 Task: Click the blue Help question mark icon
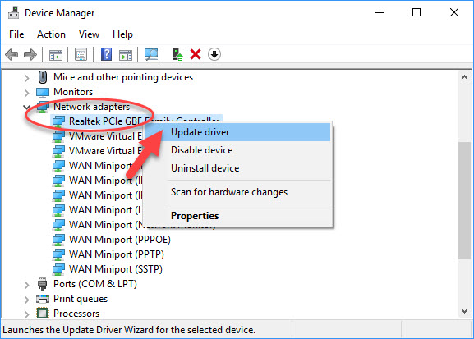click(x=106, y=55)
